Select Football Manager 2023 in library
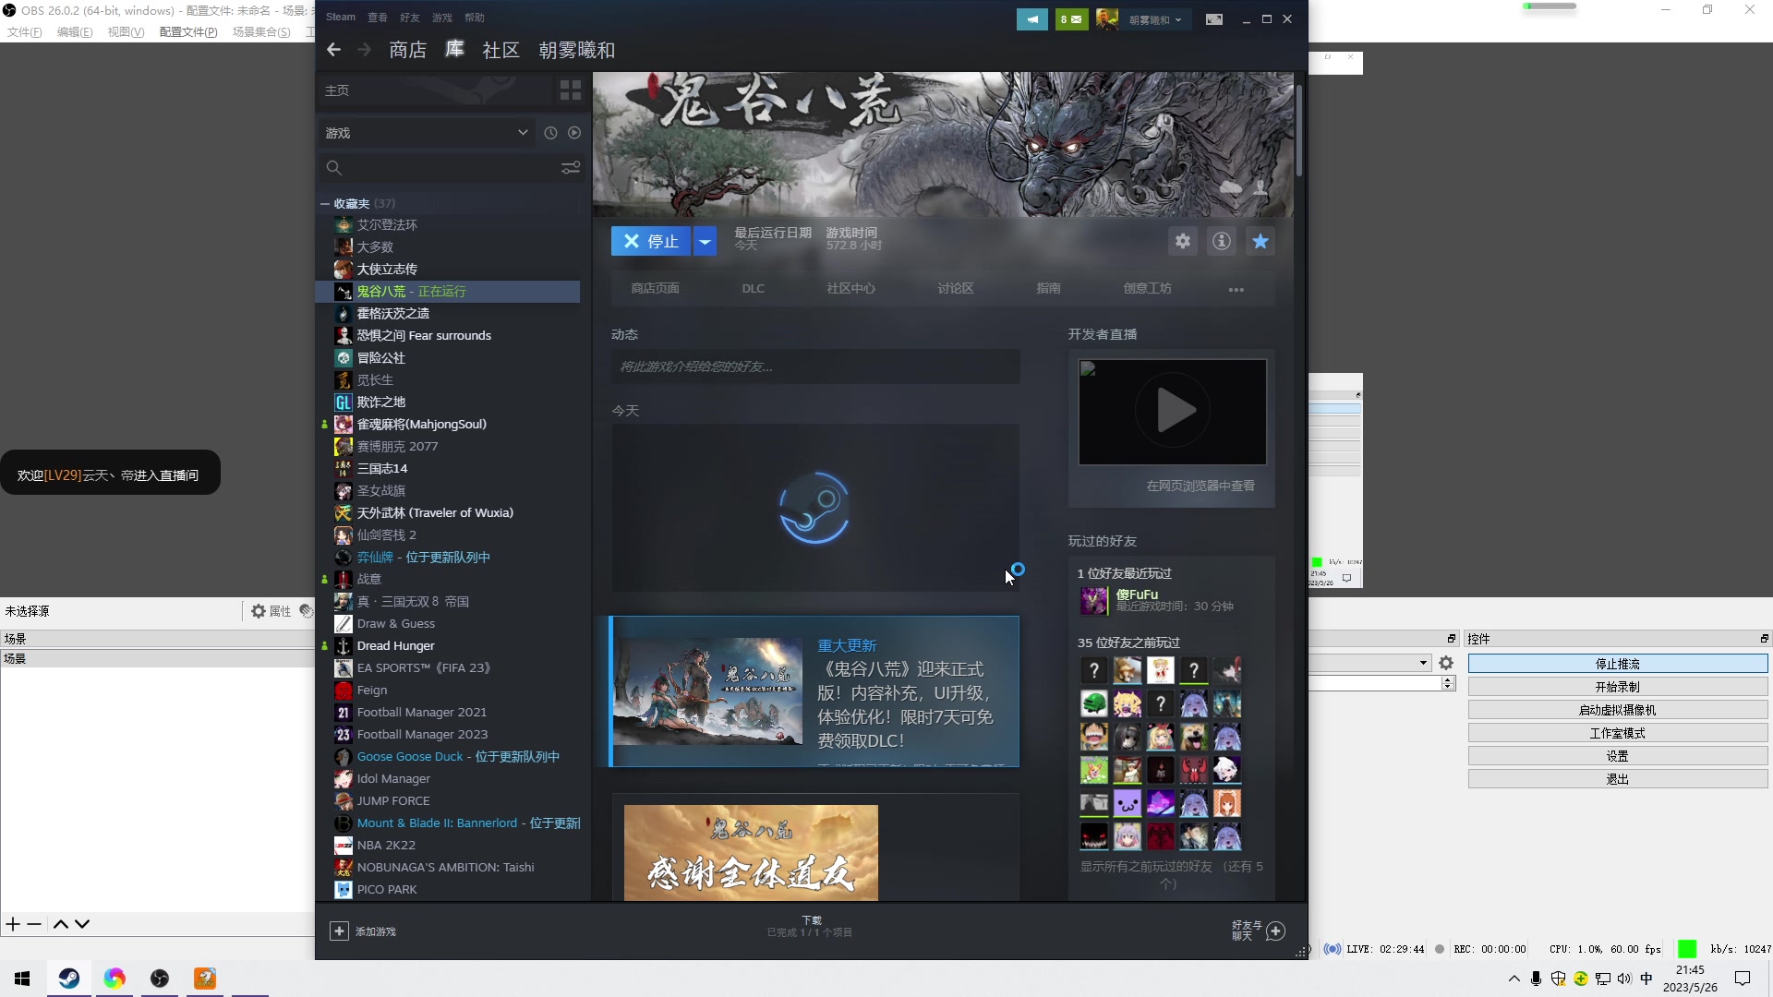This screenshot has width=1773, height=997. click(422, 735)
